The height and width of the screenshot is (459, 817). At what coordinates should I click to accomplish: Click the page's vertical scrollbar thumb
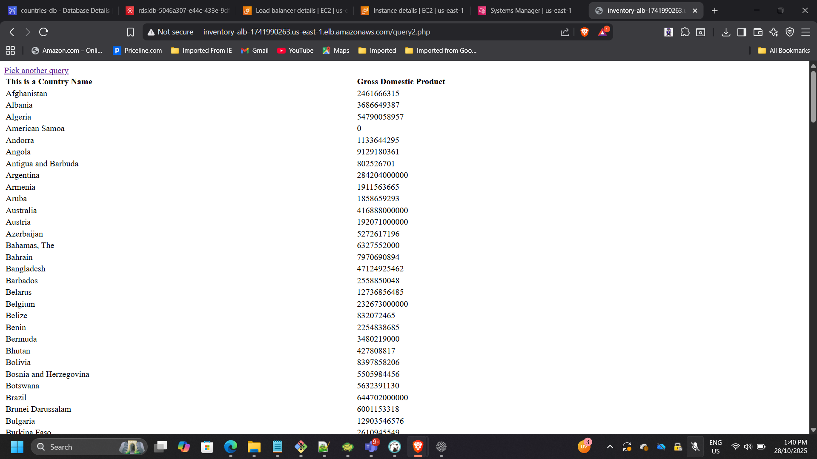coord(813,96)
